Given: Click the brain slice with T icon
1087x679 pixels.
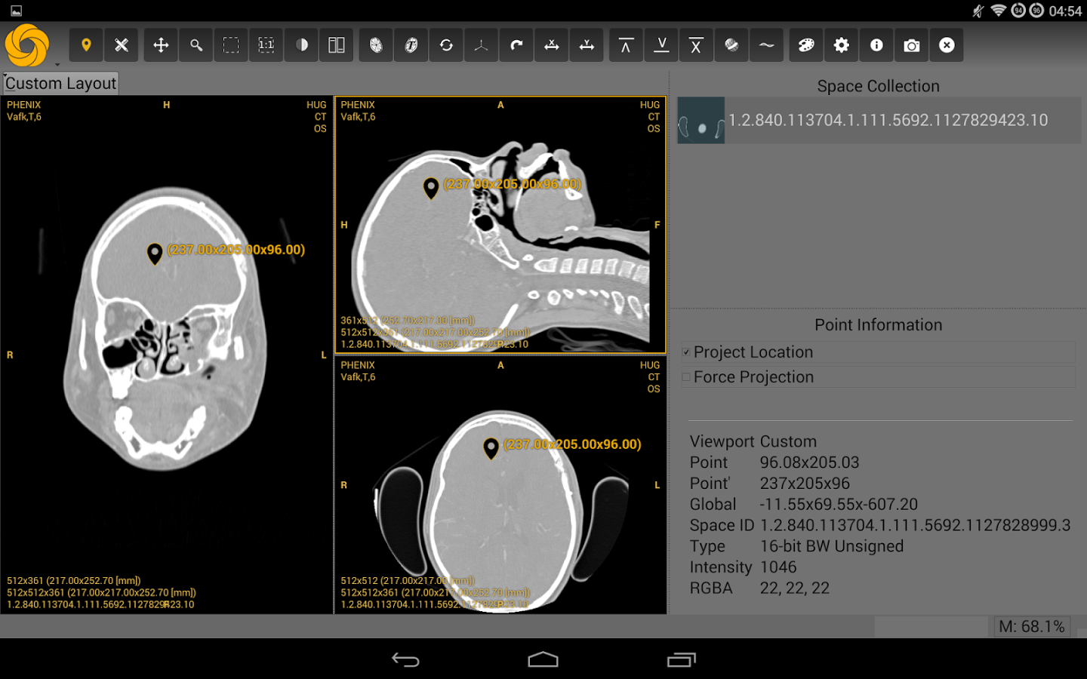Looking at the screenshot, I should pyautogui.click(x=411, y=45).
